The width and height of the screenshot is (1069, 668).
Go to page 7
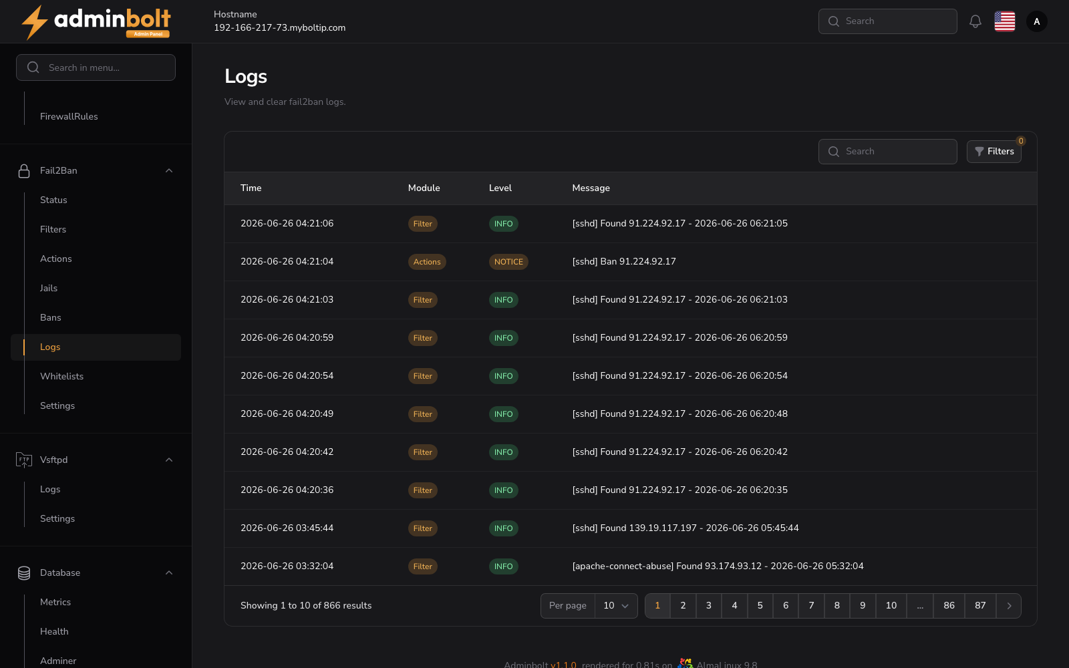point(811,606)
